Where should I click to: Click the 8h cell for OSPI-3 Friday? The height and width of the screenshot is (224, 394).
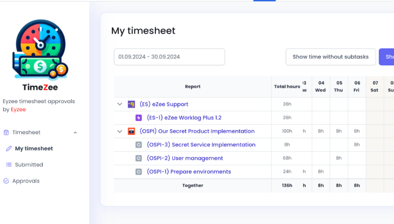click(x=357, y=145)
